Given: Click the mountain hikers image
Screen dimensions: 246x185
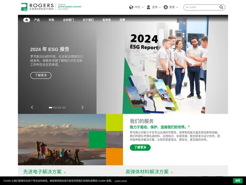Looking at the screenshot, I should point(70,139).
